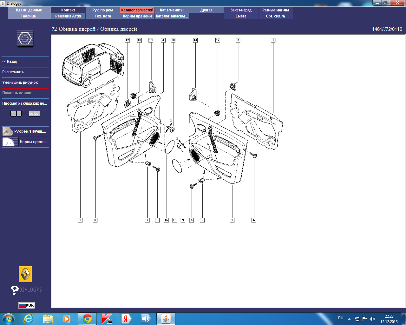406x325 pixels.
Task: Click RU language indicator in tray
Action: click(341, 318)
